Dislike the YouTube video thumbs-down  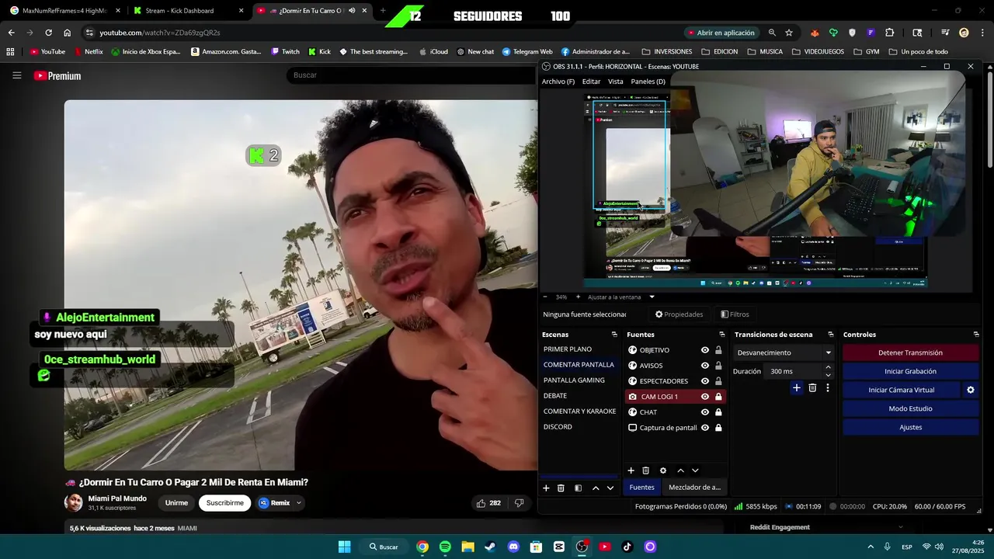(x=520, y=503)
